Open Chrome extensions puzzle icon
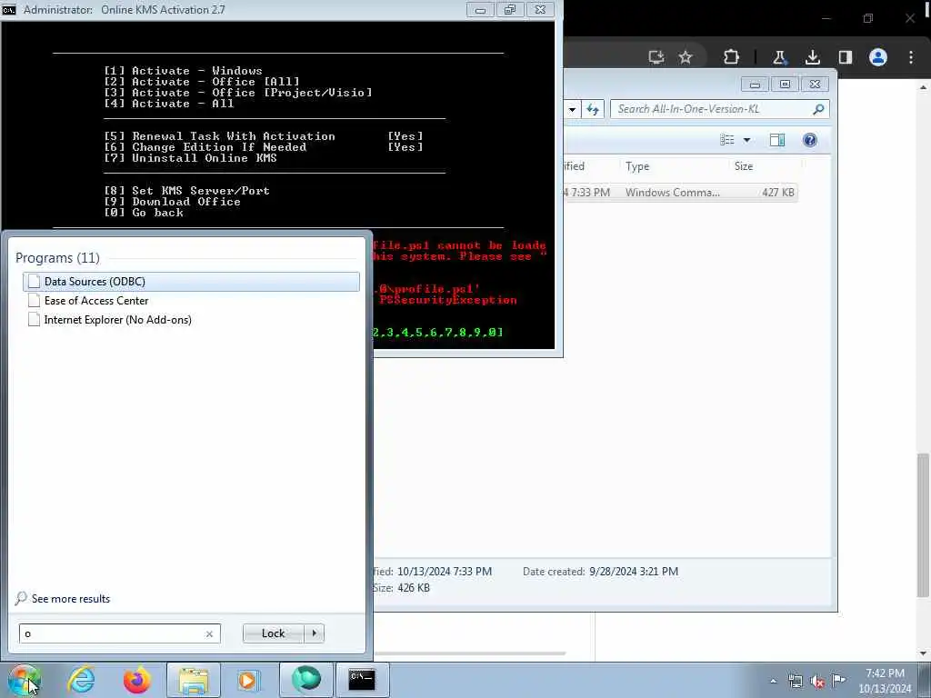The width and height of the screenshot is (931, 698). [x=732, y=57]
